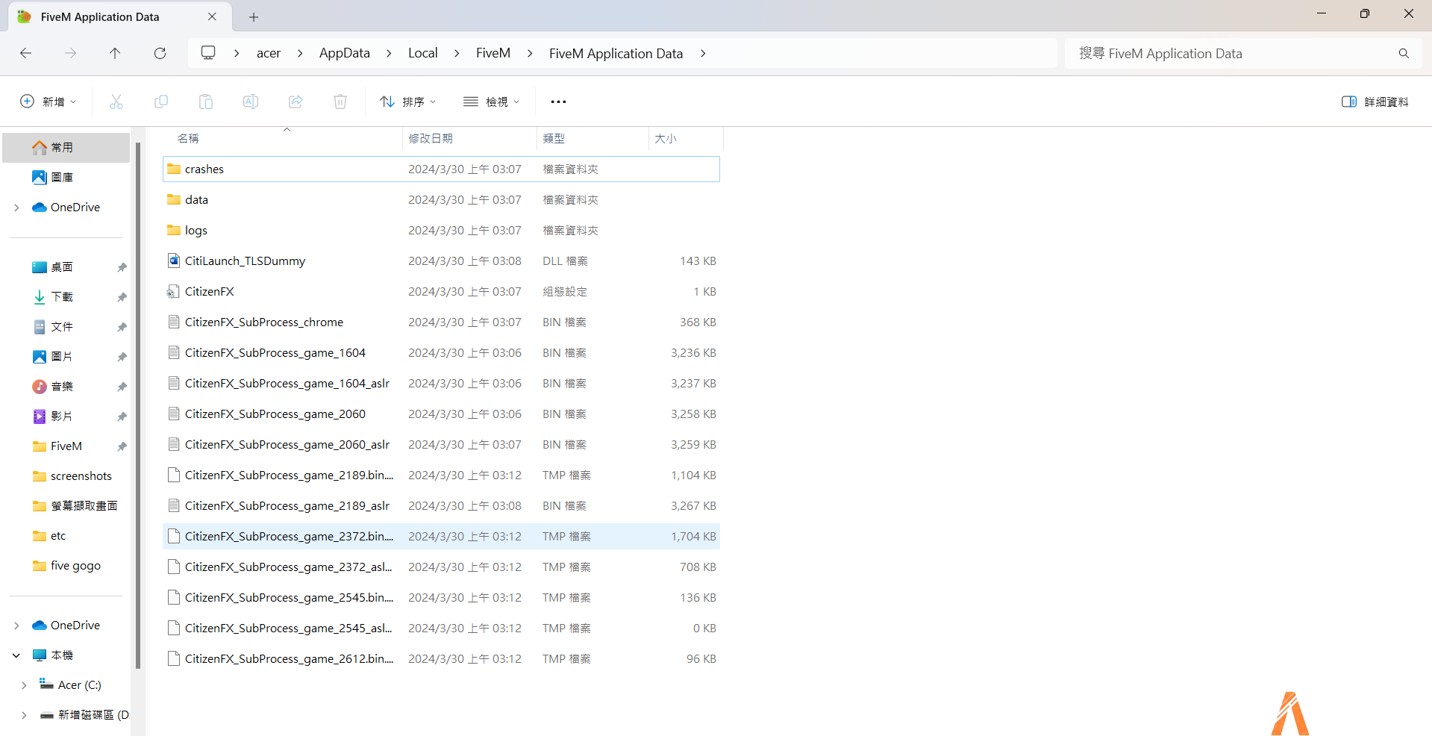Click the Delete trash icon
Viewport: 1432px width, 736px height.
tap(340, 102)
